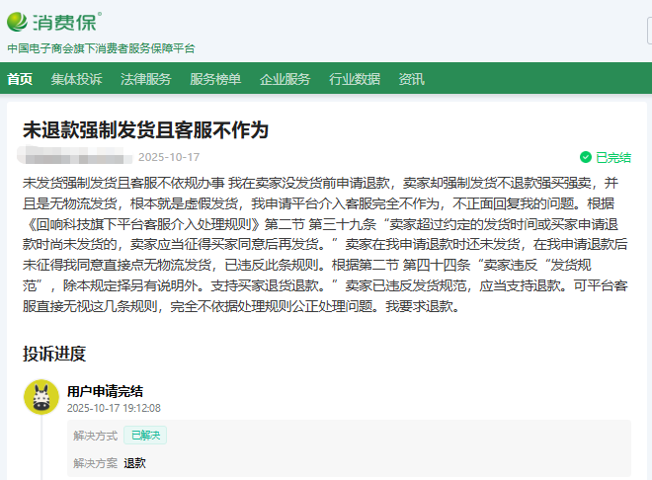
Task: Click the 投诉进度 section heading
Action: [x=54, y=353]
